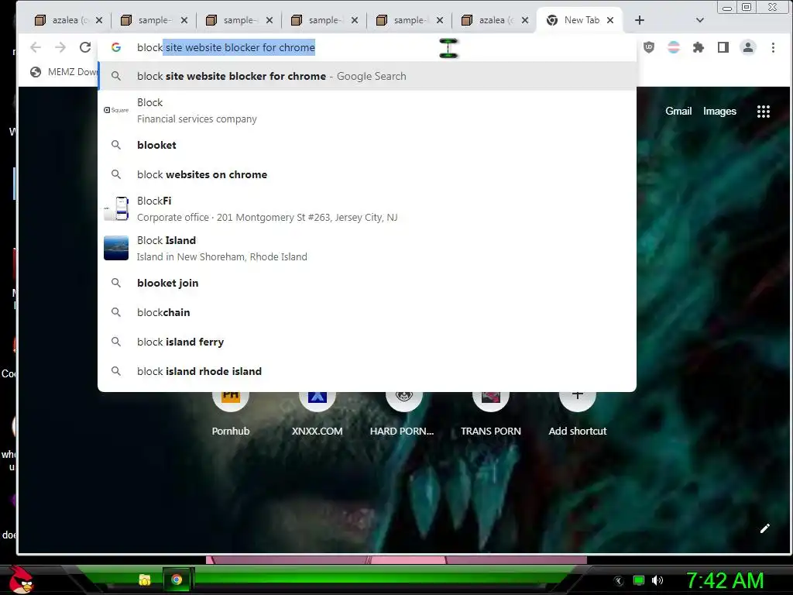Open the Extensions puzzle piece menu
The image size is (793, 595).
pyautogui.click(x=699, y=47)
